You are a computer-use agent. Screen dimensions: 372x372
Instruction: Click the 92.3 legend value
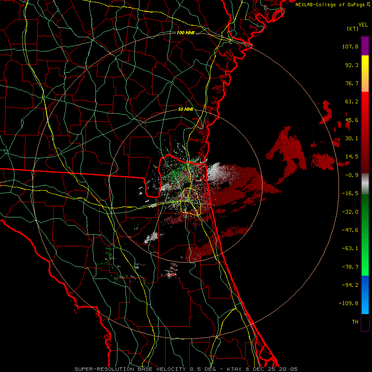(352, 65)
